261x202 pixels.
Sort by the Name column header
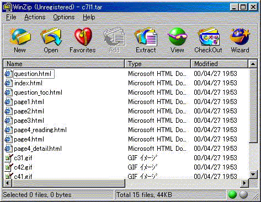point(63,64)
